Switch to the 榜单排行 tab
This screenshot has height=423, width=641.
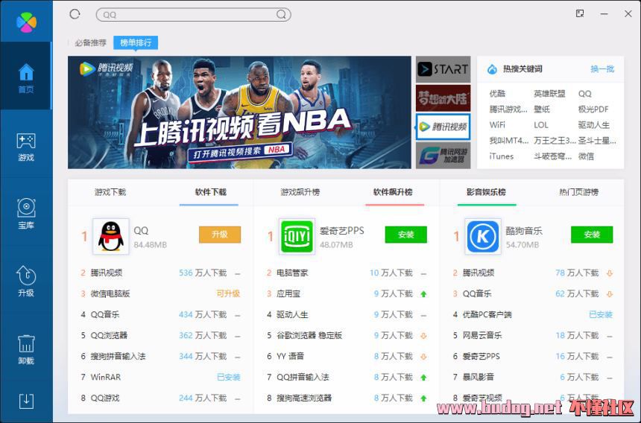pos(136,42)
